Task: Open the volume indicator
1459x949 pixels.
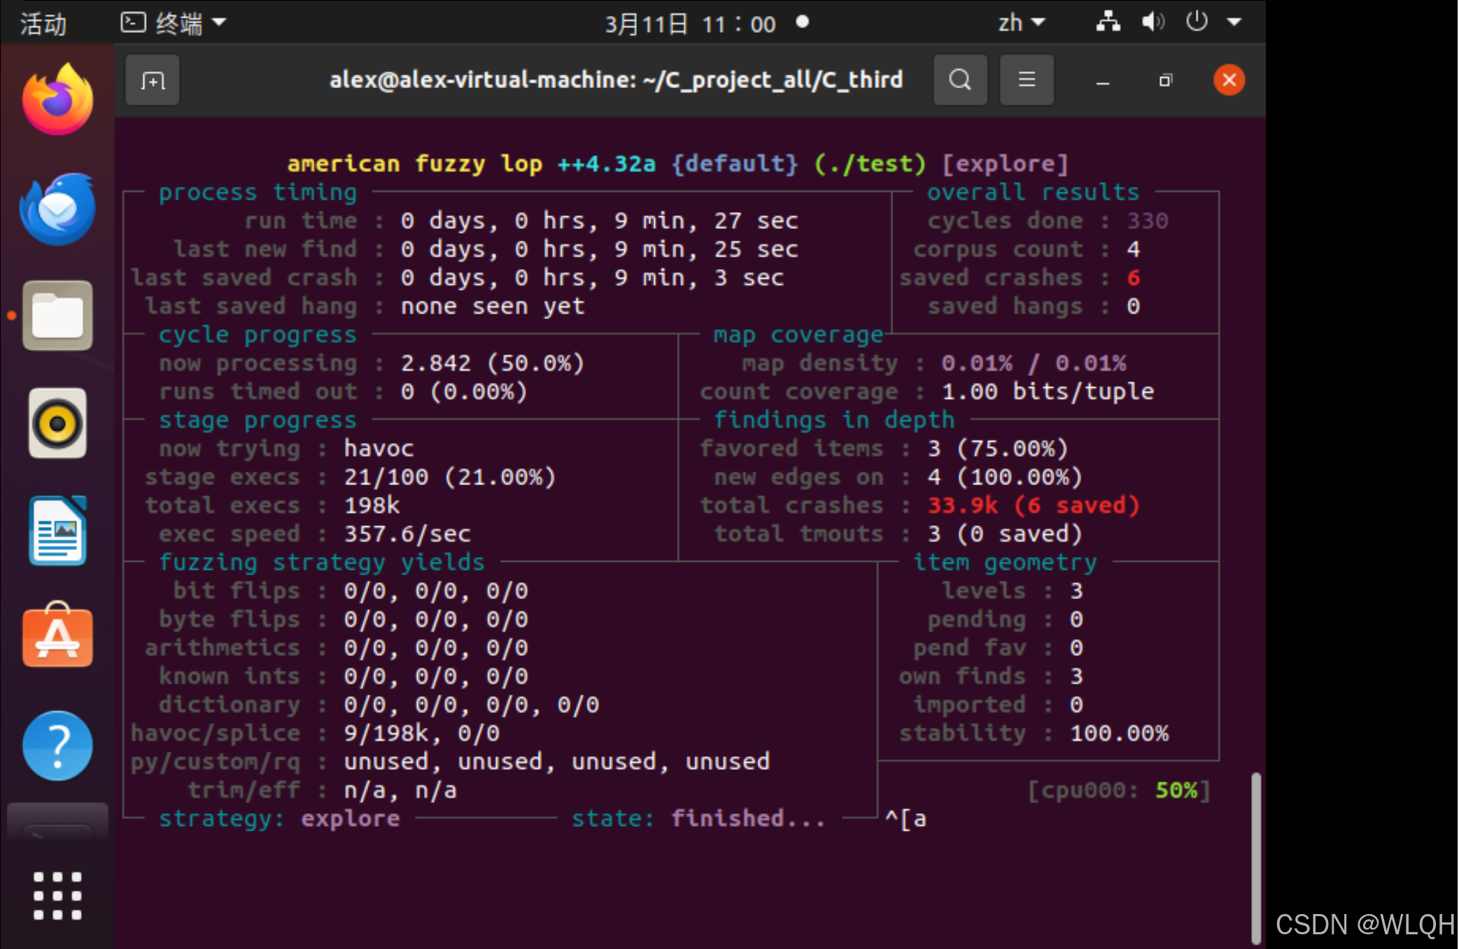Action: pyautogui.click(x=1153, y=22)
